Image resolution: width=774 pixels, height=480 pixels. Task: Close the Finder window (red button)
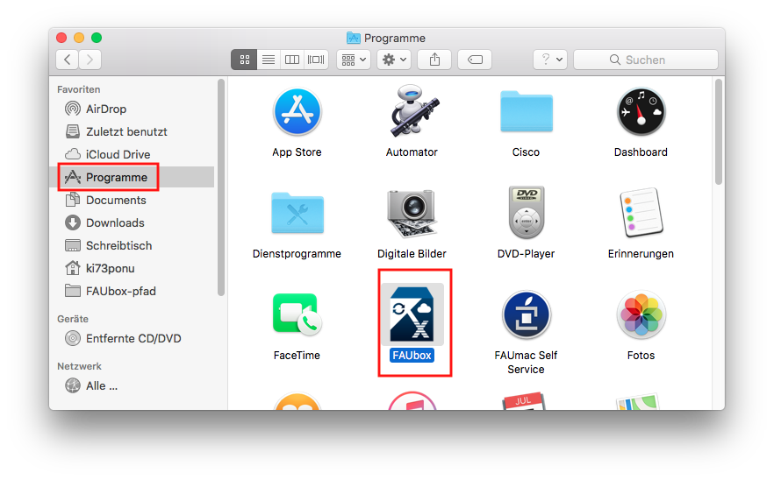click(x=61, y=38)
